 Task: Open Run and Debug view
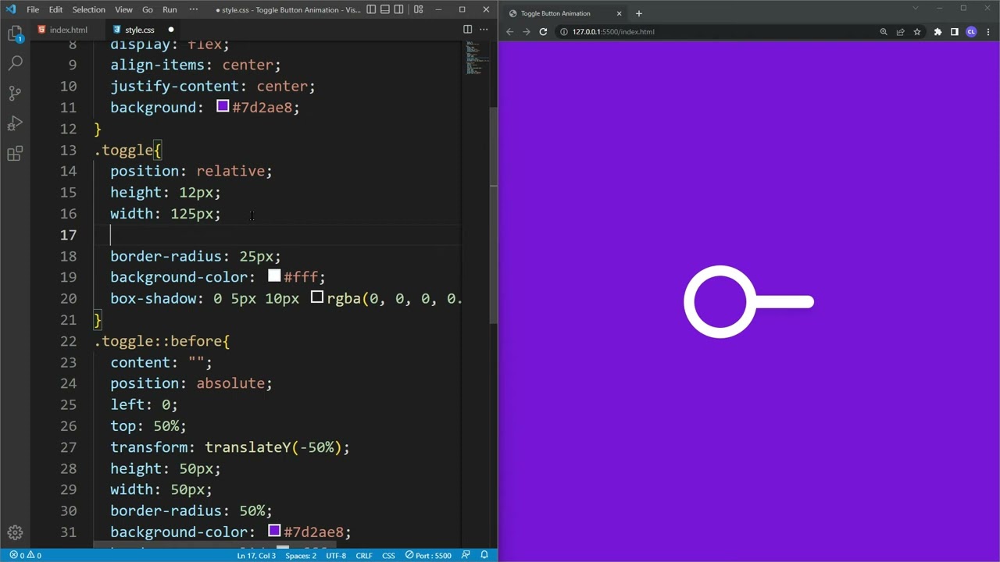click(x=15, y=124)
